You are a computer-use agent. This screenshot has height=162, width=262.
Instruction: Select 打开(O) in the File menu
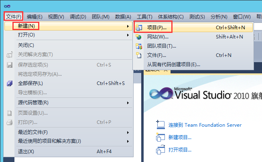pyautogui.click(x=68, y=35)
